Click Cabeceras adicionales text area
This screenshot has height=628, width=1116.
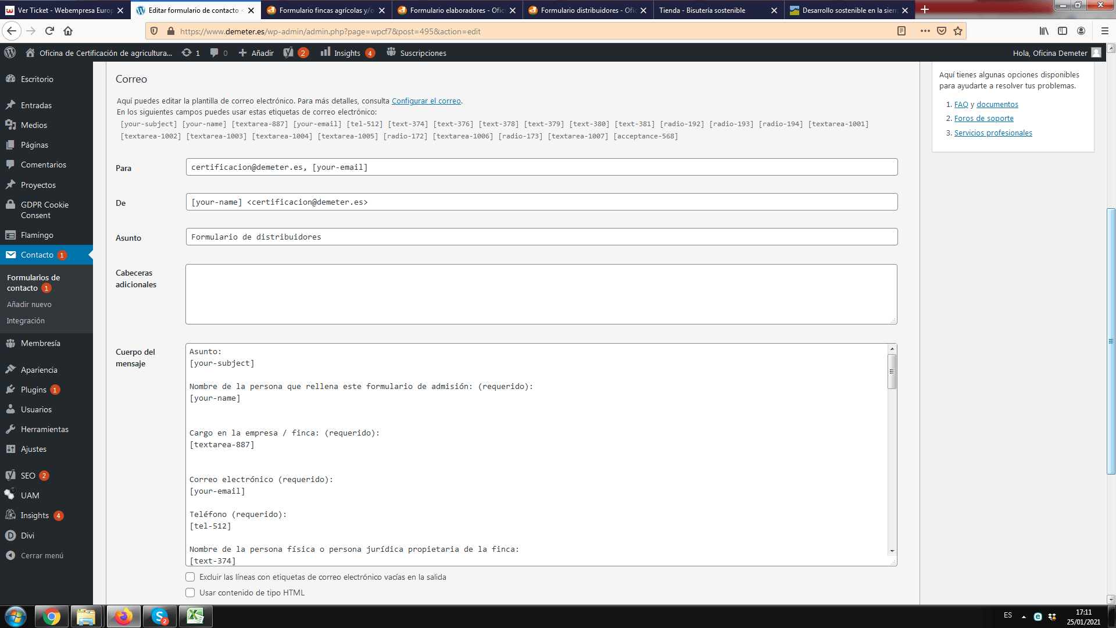click(x=542, y=294)
